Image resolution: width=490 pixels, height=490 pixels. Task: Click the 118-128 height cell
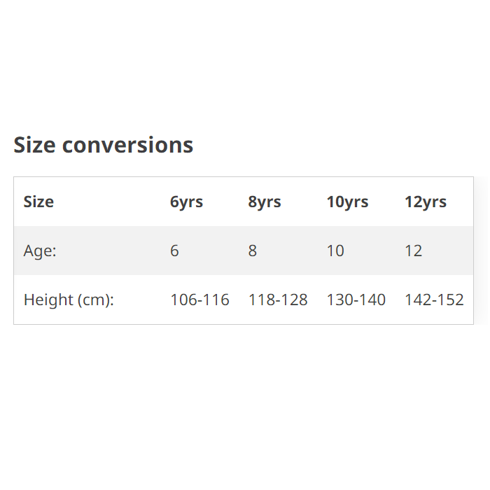click(x=278, y=300)
